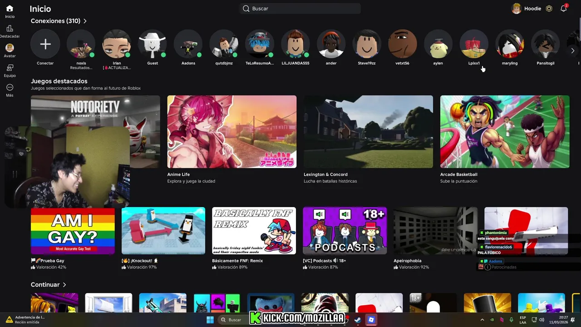Open the Apeirophobia game thumbnail
Viewport: 581px width, 327px height.
tap(435, 231)
